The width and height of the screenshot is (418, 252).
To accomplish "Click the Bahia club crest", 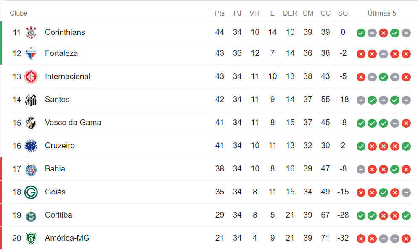I will pos(31,169).
